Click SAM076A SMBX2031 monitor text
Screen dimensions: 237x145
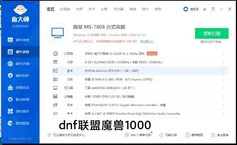point(110,88)
